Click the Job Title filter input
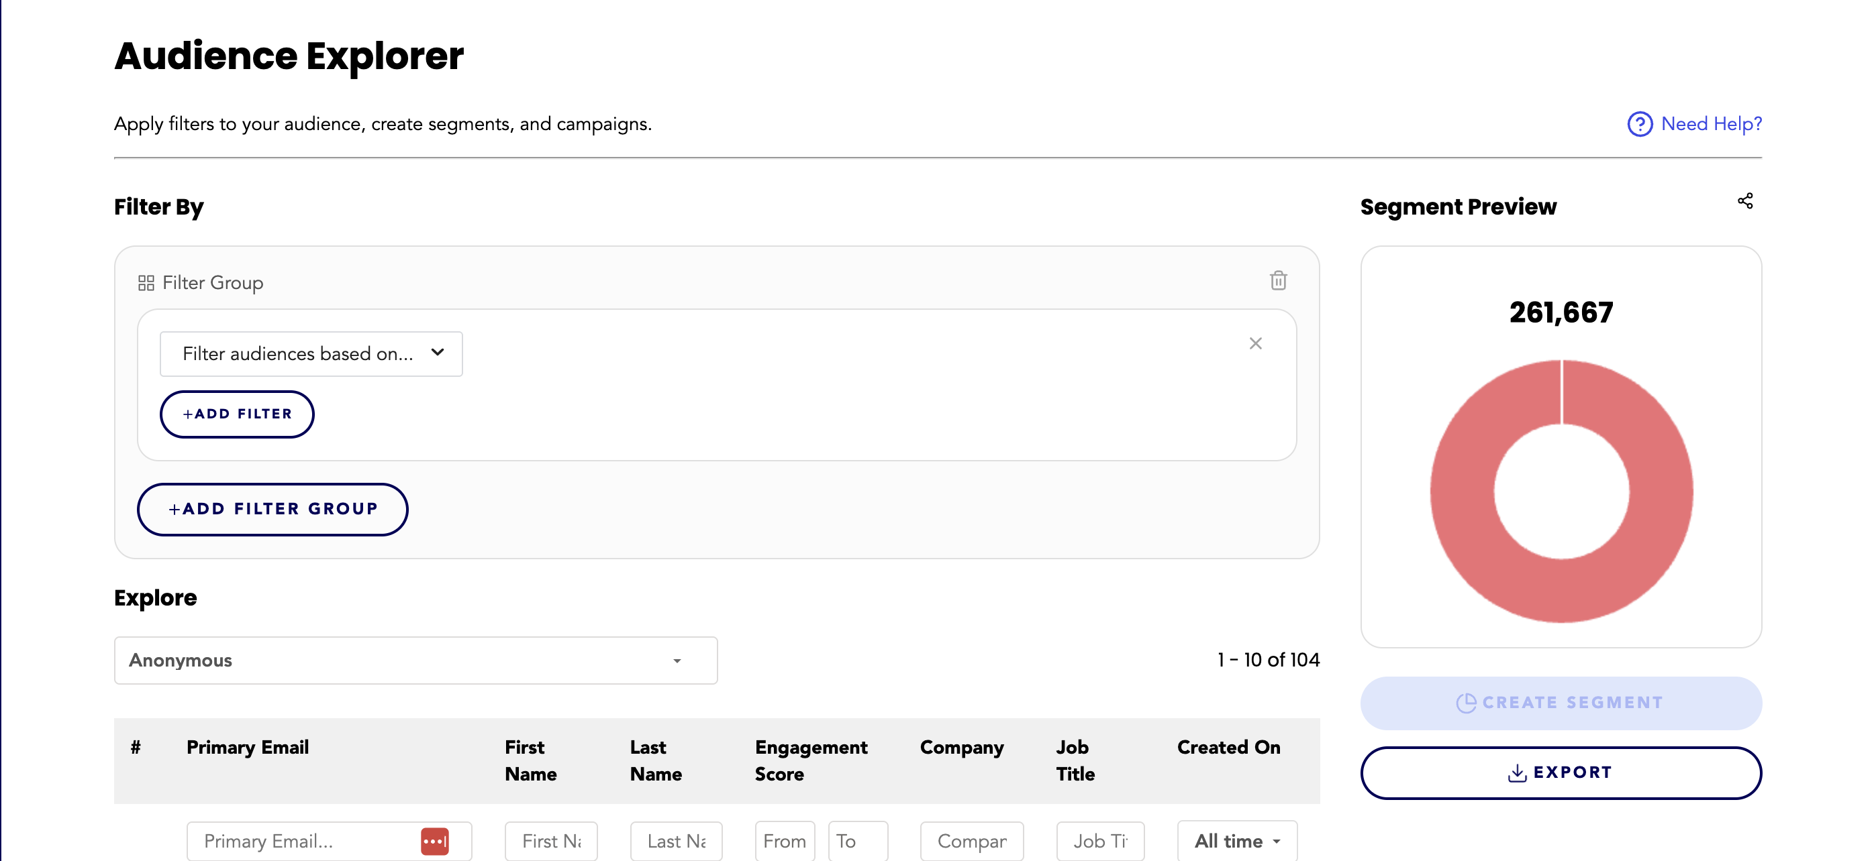Viewport: 1874px width, 861px height. tap(1100, 842)
